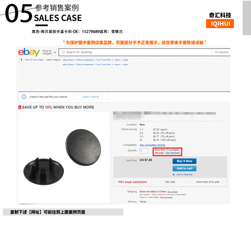Click the Buy It Now button
Viewport: 251px width, 226px height.
[x=184, y=161]
